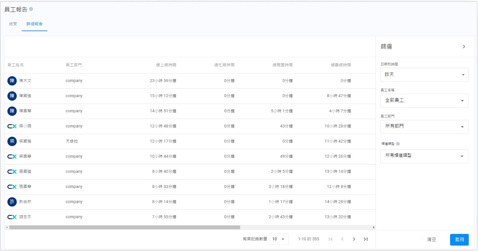
Task: Sort by 員工姓名 column header
Action: (x=16, y=65)
